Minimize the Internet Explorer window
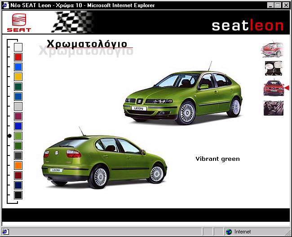The width and height of the screenshot is (292, 237). coord(270,5)
